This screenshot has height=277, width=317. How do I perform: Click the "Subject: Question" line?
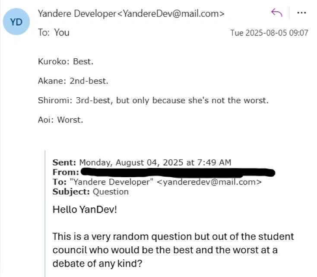[90, 191]
